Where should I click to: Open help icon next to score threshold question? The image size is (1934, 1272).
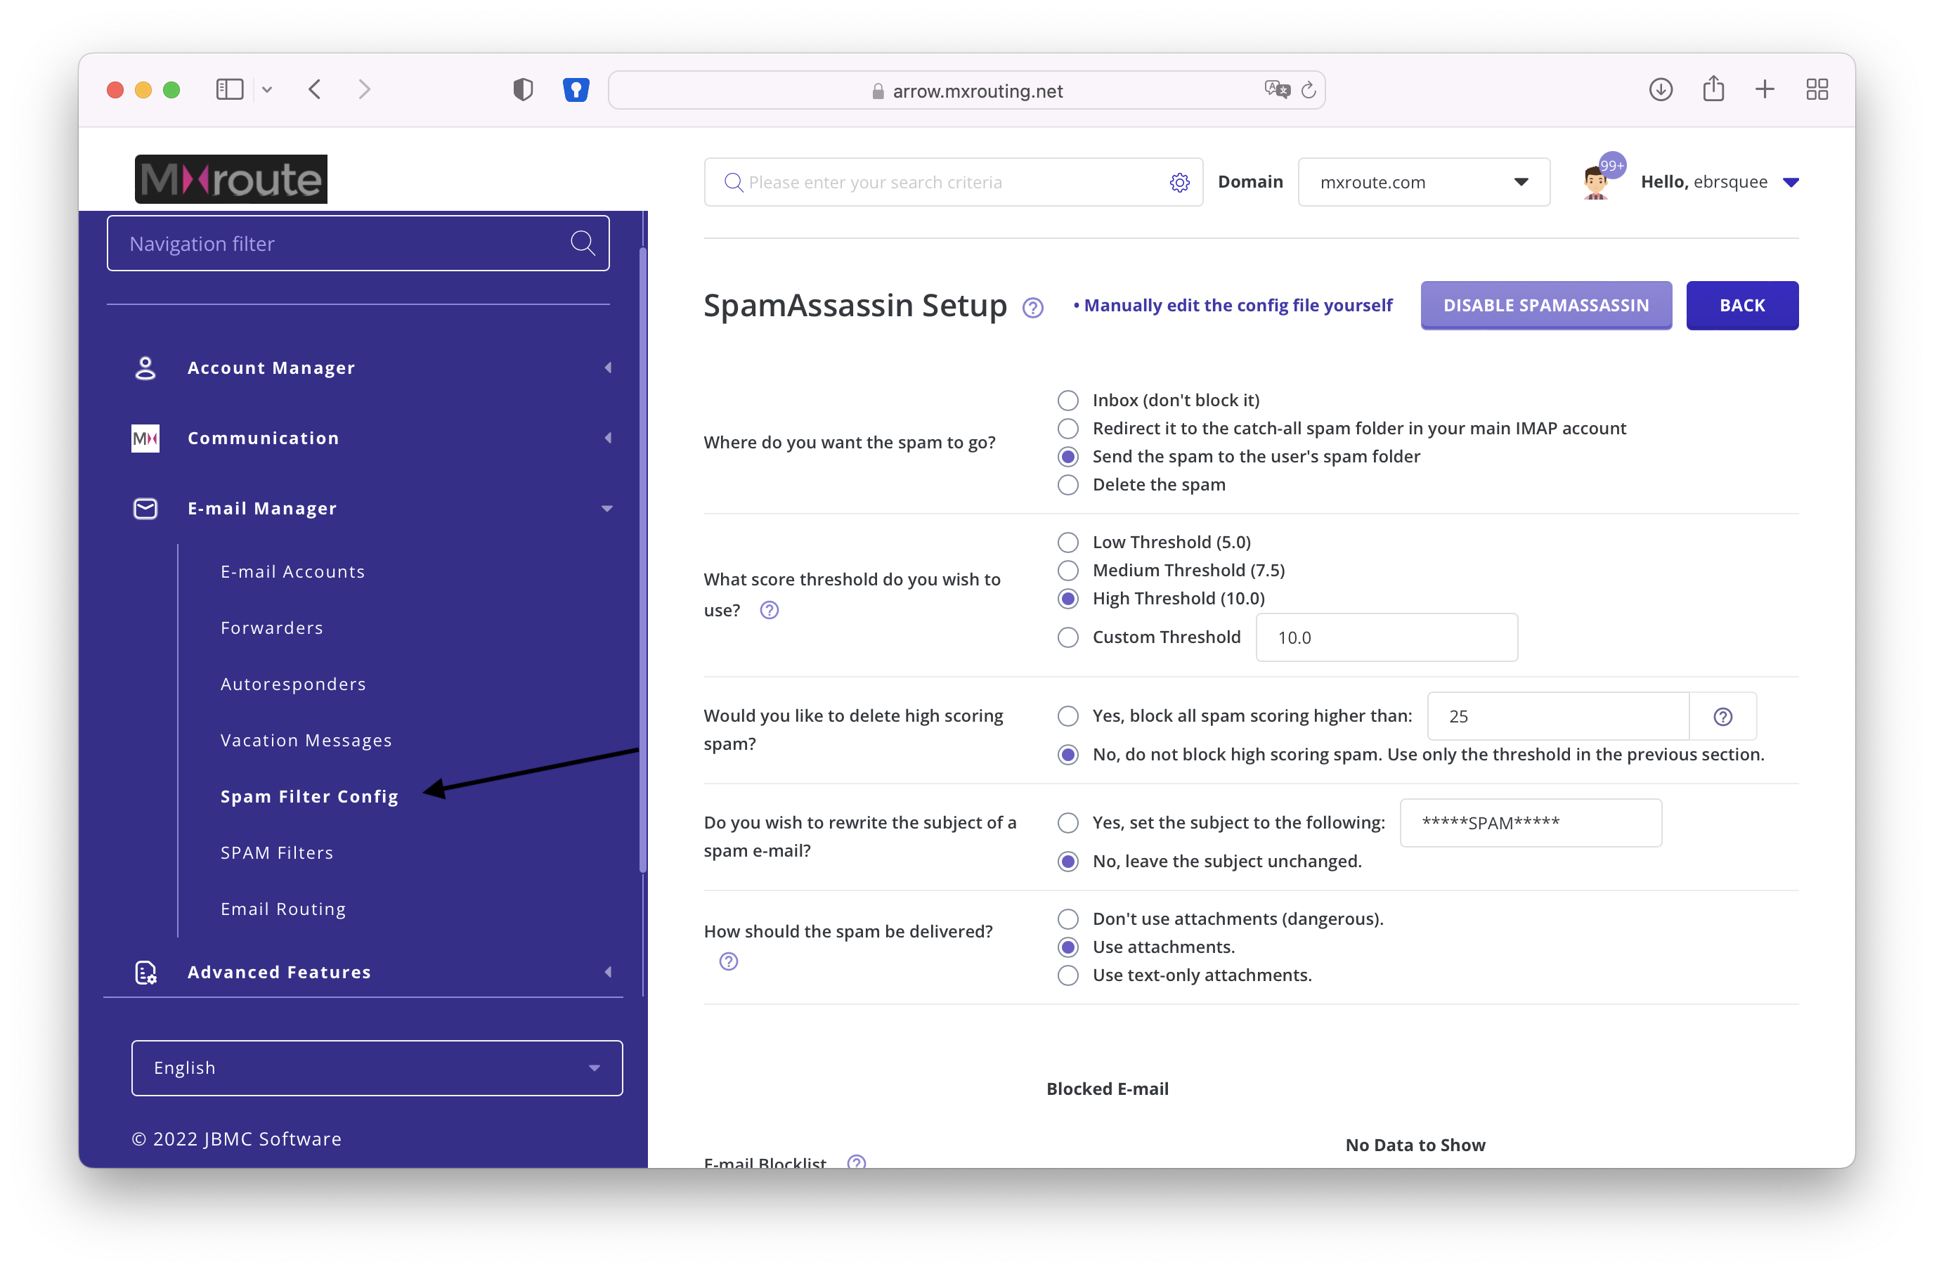click(769, 609)
